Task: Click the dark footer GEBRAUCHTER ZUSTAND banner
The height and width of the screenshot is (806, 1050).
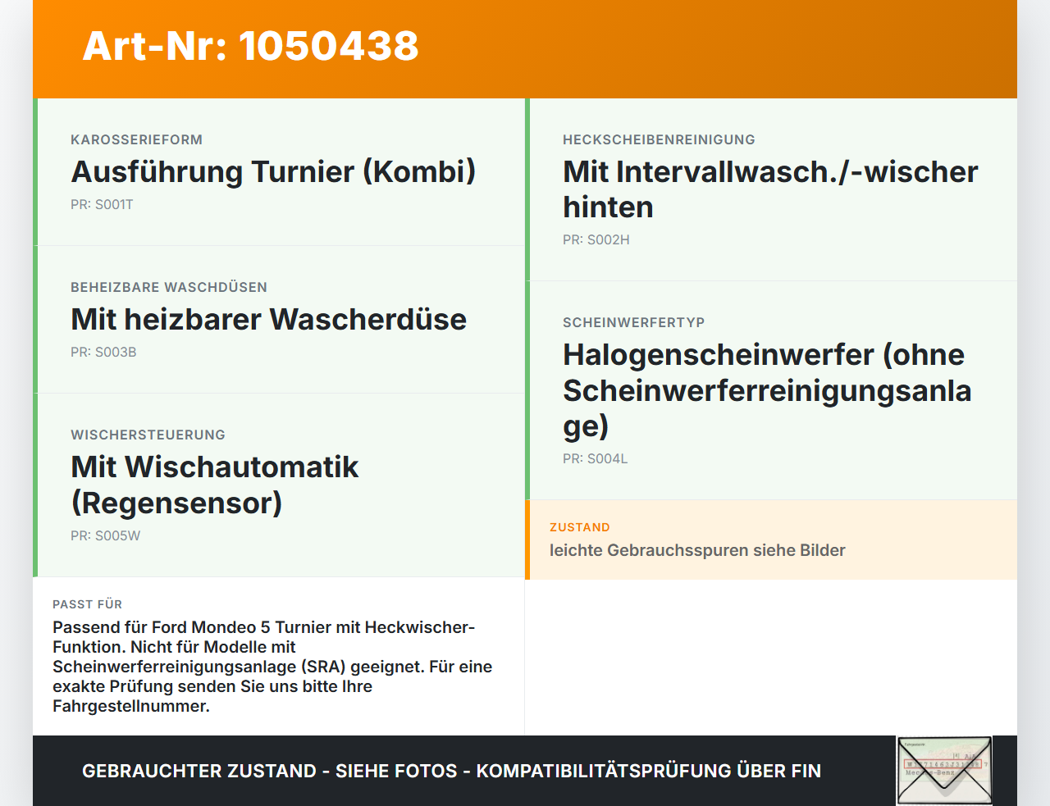Action: pyautogui.click(x=525, y=771)
